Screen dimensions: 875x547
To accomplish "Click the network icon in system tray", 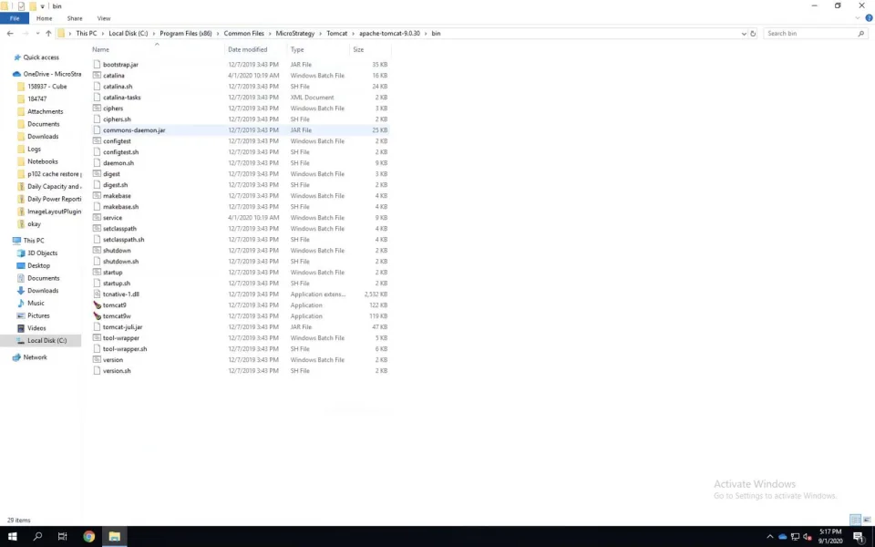I will pyautogui.click(x=795, y=537).
